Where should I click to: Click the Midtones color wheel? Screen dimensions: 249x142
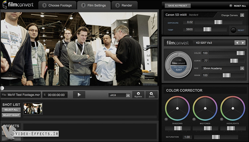tap(205, 108)
